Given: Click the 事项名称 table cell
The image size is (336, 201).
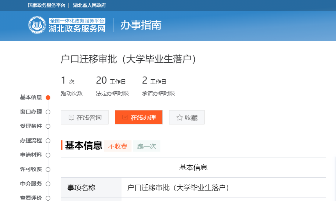Looking at the screenshot, I should click(91, 187).
